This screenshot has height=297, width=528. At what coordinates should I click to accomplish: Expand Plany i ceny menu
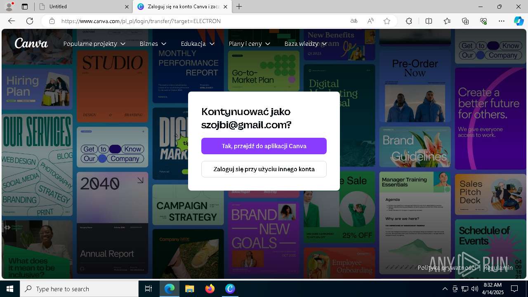(x=249, y=44)
